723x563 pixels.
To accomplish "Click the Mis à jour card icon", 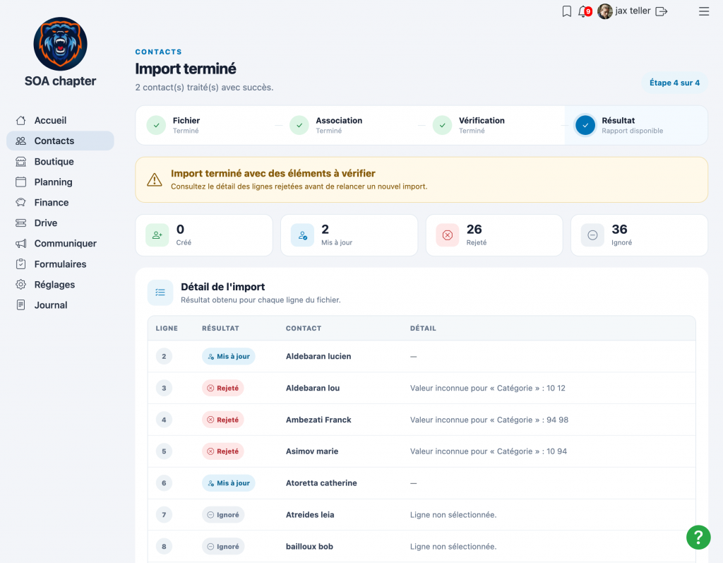I will [302, 235].
